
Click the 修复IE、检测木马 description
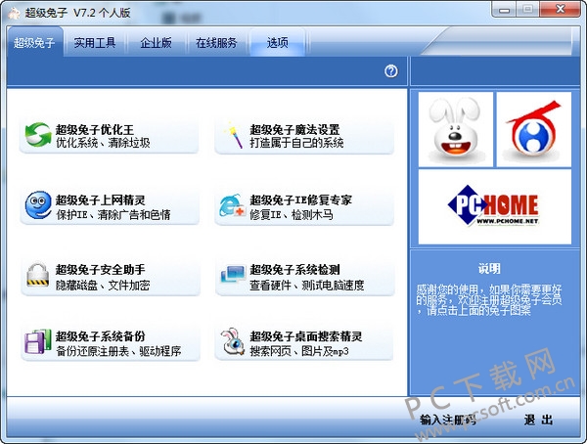point(292,214)
